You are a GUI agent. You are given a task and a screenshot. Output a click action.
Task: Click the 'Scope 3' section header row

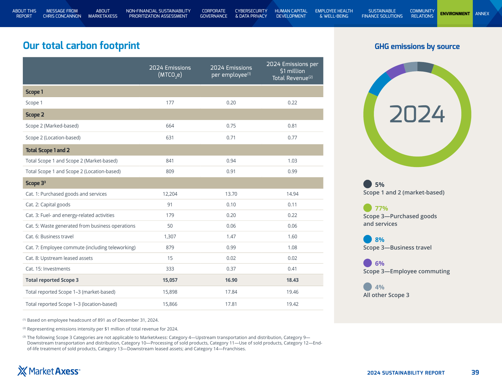[173, 183]
